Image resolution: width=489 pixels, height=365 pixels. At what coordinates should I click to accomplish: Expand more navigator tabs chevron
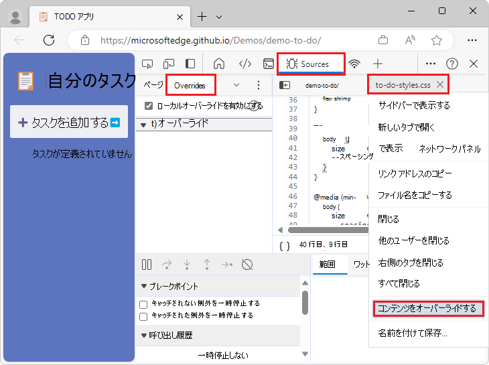pyautogui.click(x=236, y=85)
